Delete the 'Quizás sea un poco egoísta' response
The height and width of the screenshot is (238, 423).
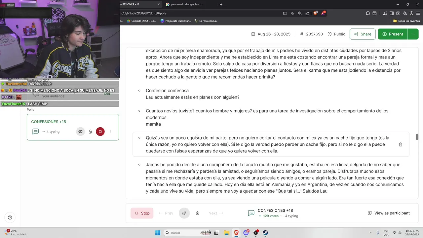(x=401, y=144)
